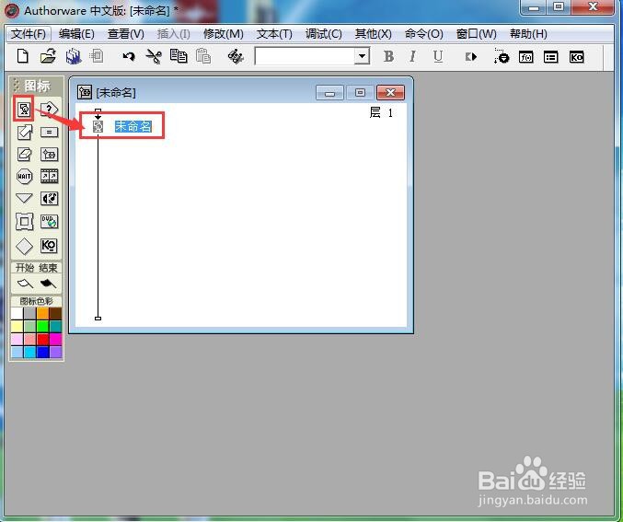Cut selection with scissors icon
The width and height of the screenshot is (623, 522).
click(x=154, y=57)
